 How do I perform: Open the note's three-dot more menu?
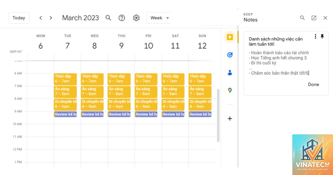tap(315, 36)
